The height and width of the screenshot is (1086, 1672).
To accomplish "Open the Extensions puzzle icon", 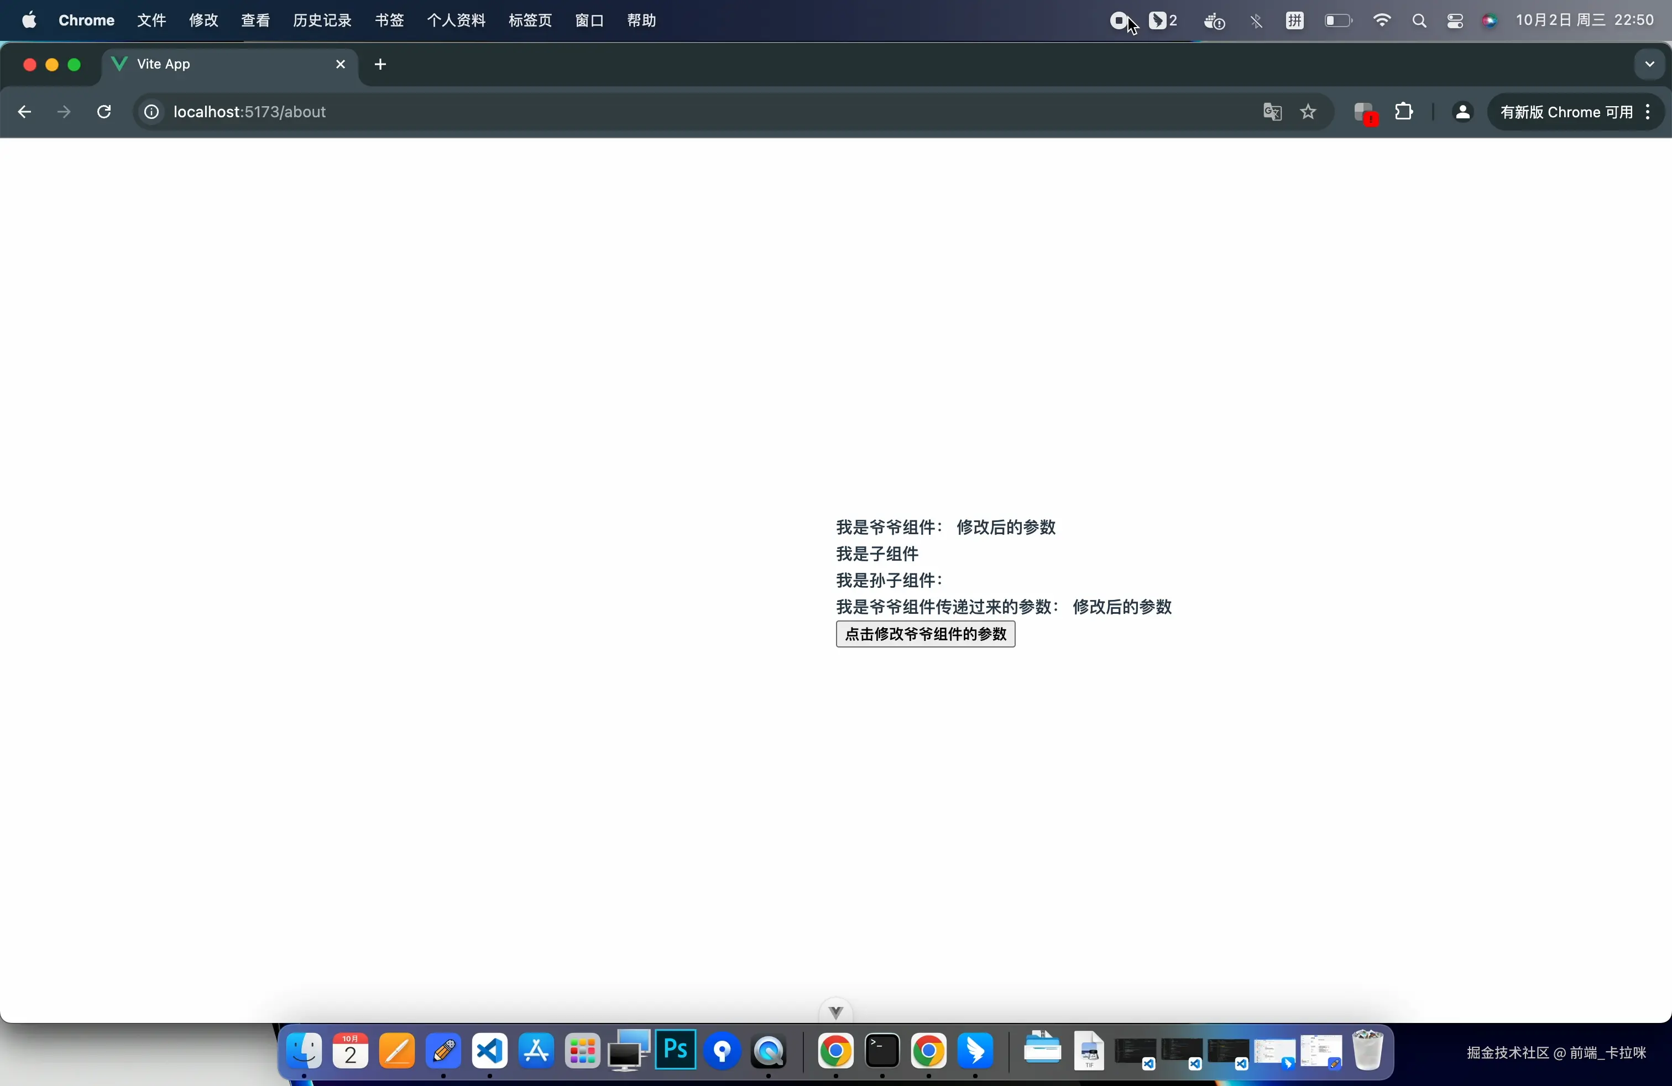I will coord(1404,112).
